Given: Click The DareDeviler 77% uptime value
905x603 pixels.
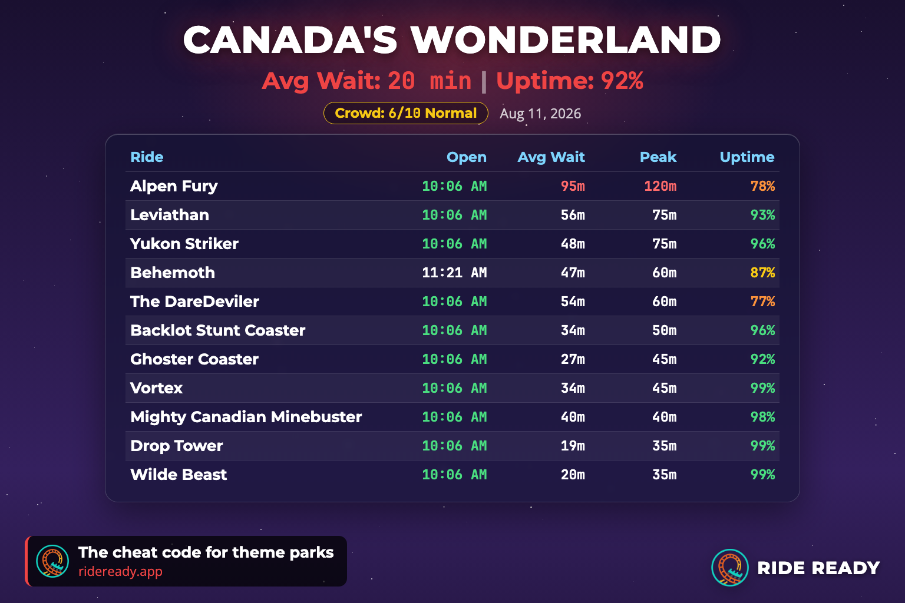Looking at the screenshot, I should pos(762,301).
